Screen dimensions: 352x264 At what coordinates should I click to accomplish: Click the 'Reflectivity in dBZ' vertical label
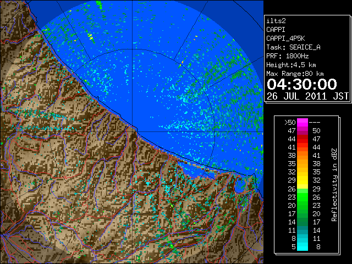tap(334, 185)
